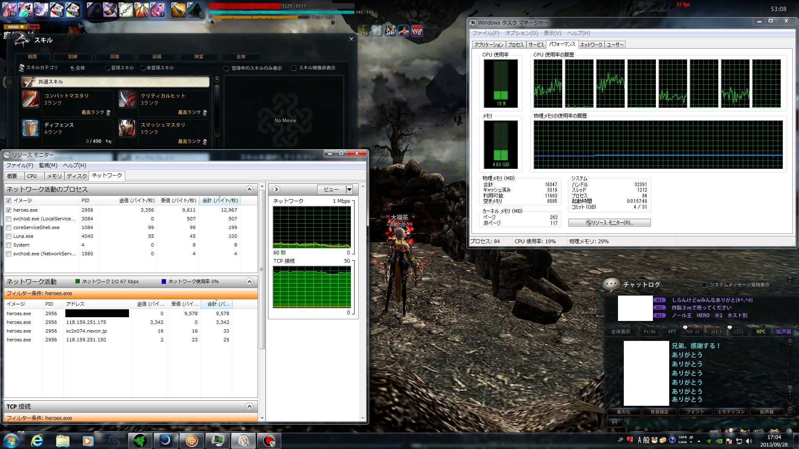This screenshot has height=449, width=799.
Task: Click the Combat Mastery skill icon
Action: [x=30, y=99]
